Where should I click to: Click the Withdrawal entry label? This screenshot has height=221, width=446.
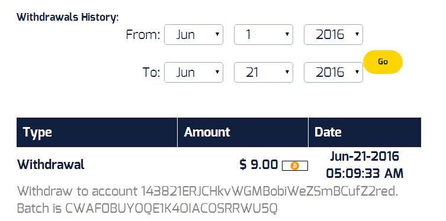[51, 164]
